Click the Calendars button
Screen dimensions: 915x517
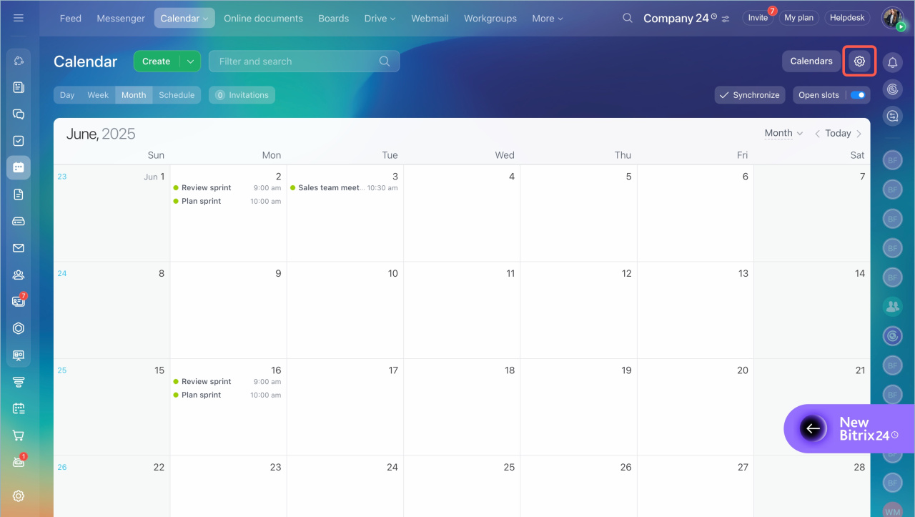point(811,61)
